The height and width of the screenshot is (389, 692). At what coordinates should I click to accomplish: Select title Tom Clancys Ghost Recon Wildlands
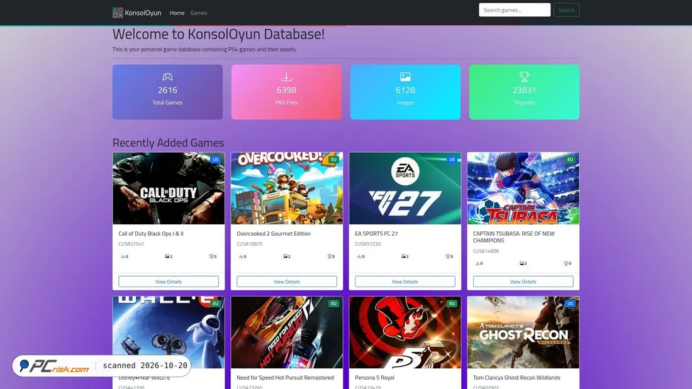(516, 378)
